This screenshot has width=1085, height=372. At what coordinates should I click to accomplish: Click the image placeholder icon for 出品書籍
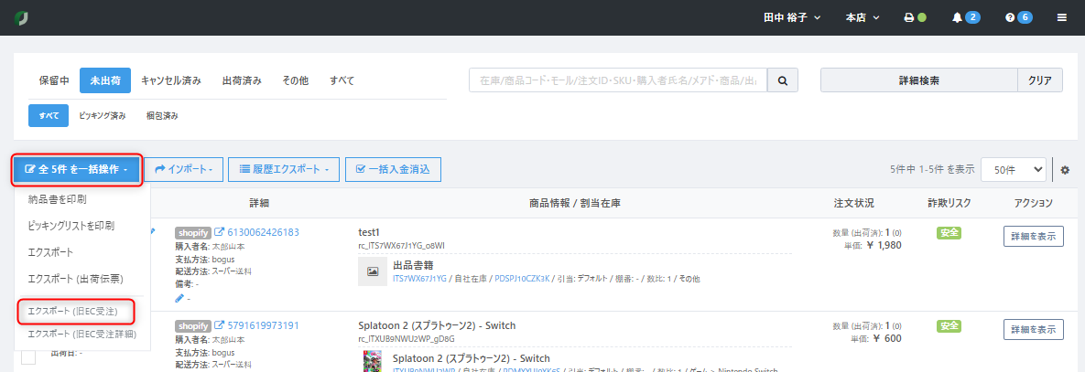tap(373, 271)
